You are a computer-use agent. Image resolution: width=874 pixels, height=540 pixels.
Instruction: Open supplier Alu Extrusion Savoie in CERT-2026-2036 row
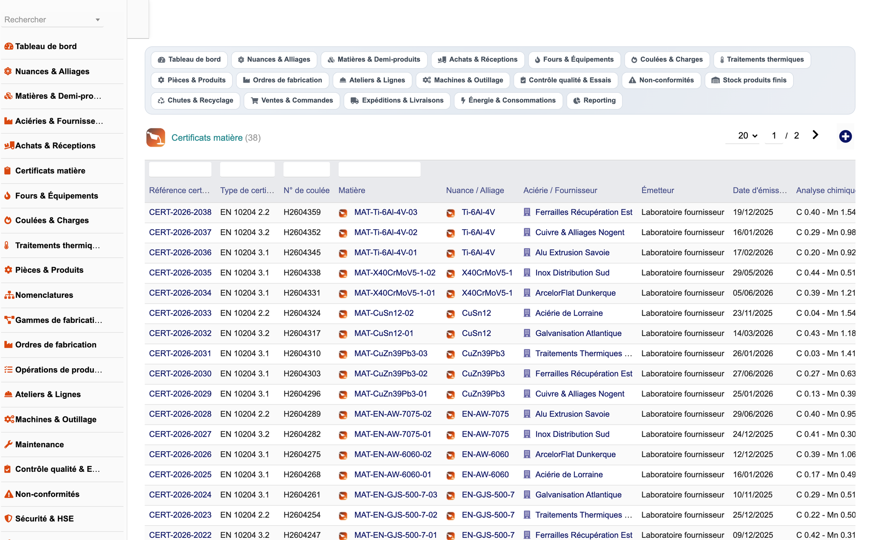(x=572, y=253)
